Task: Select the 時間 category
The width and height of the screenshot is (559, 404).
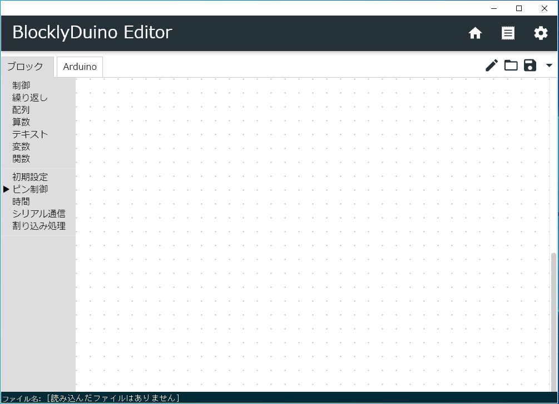Action: [x=21, y=201]
